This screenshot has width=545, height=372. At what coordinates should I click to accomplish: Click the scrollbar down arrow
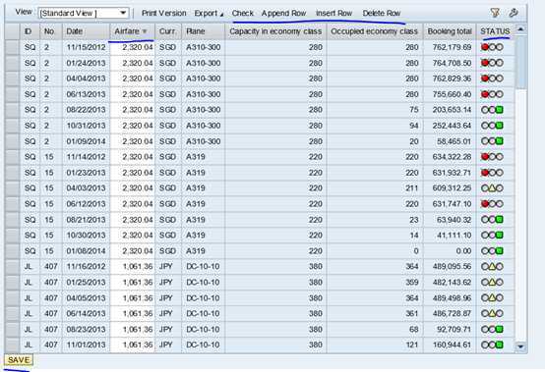point(520,346)
